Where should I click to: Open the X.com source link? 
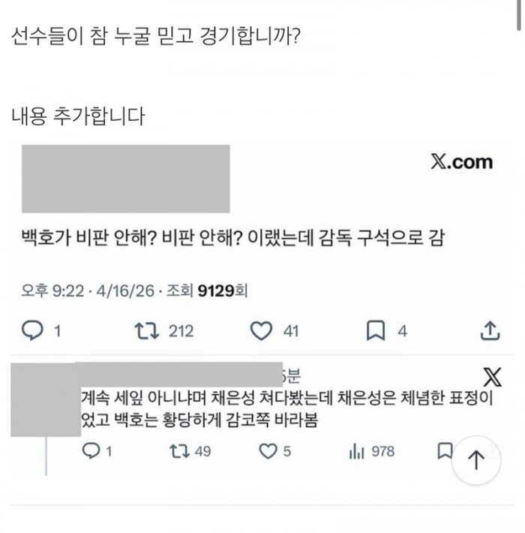click(x=462, y=162)
